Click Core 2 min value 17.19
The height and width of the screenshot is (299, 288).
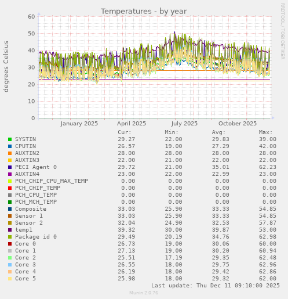(x=173, y=258)
